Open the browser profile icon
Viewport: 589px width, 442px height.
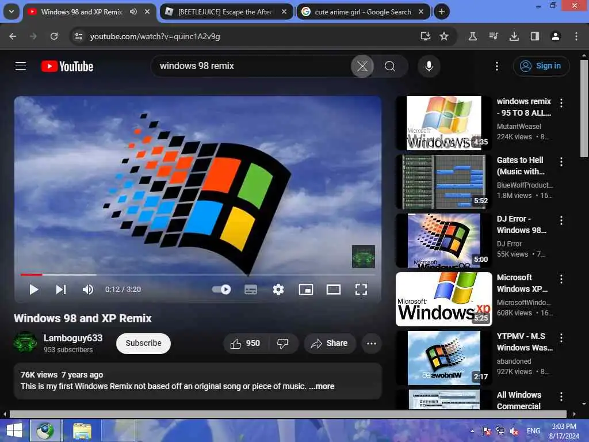point(556,36)
